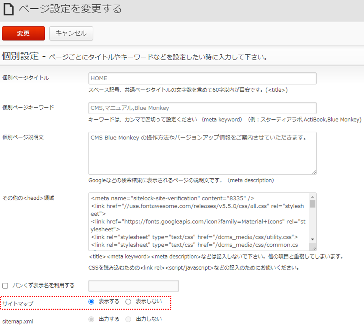The height and width of the screenshot is (329, 364).
Task: Click the hint text about meta description
Action: click(x=181, y=180)
